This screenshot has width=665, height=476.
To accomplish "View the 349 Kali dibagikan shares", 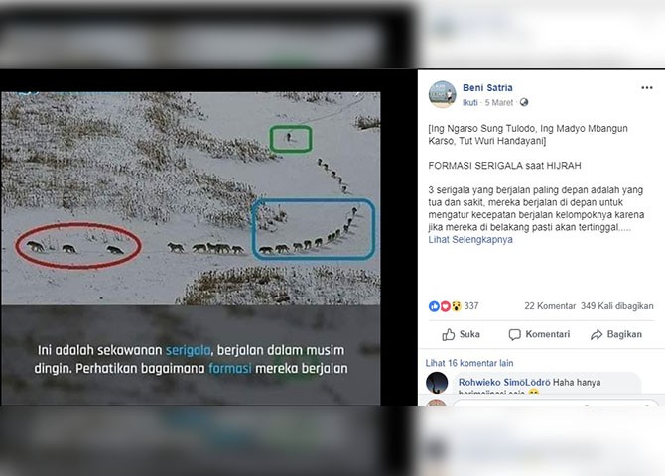I will pos(617,306).
